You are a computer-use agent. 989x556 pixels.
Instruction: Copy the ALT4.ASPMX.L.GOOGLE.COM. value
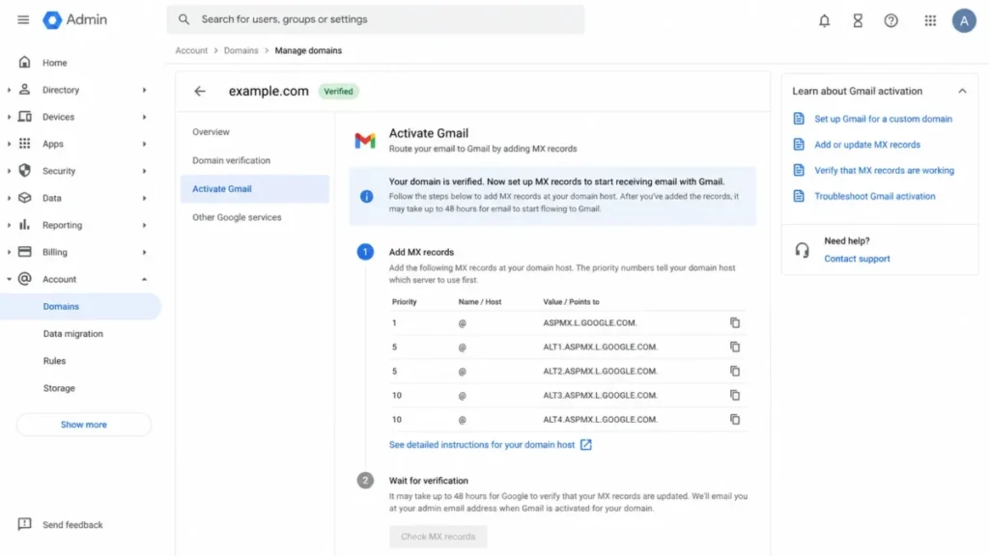(x=735, y=419)
